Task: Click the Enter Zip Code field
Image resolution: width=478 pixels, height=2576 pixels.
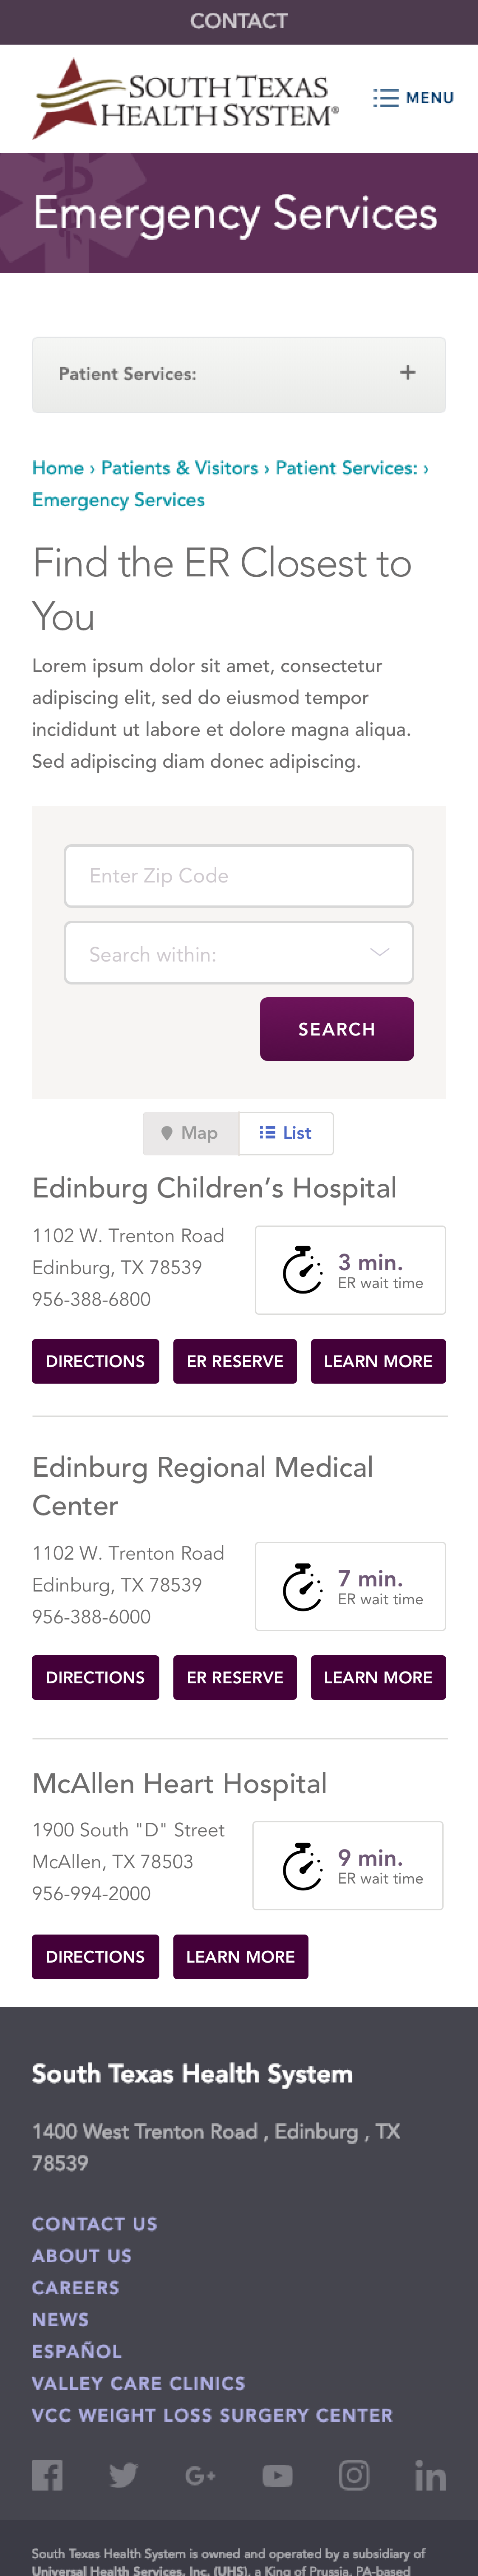Action: (x=239, y=876)
